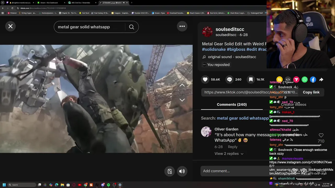Open a new browser tab

coord(132,3)
